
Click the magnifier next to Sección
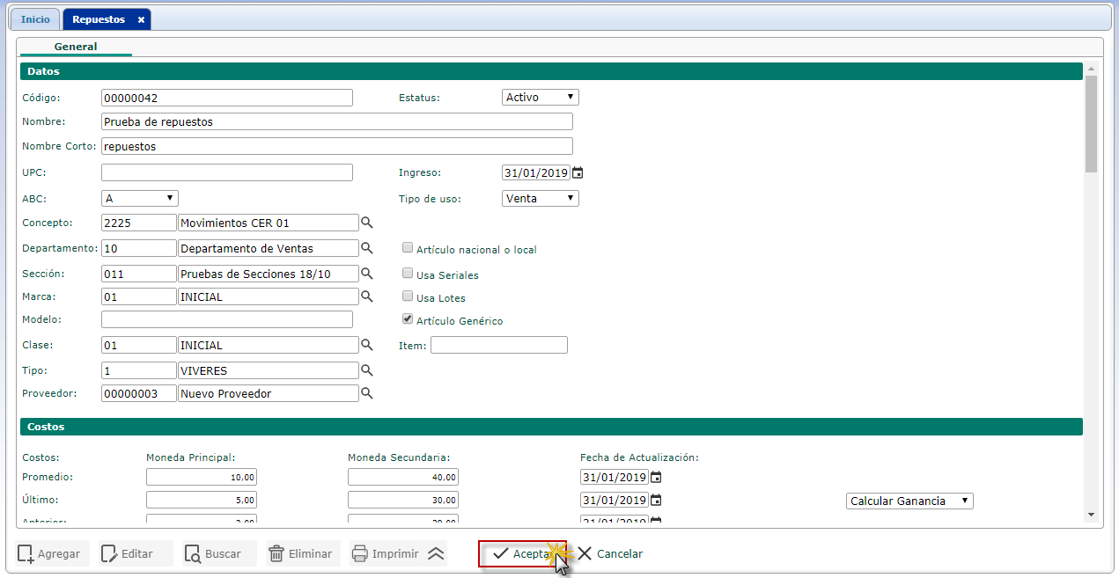367,274
